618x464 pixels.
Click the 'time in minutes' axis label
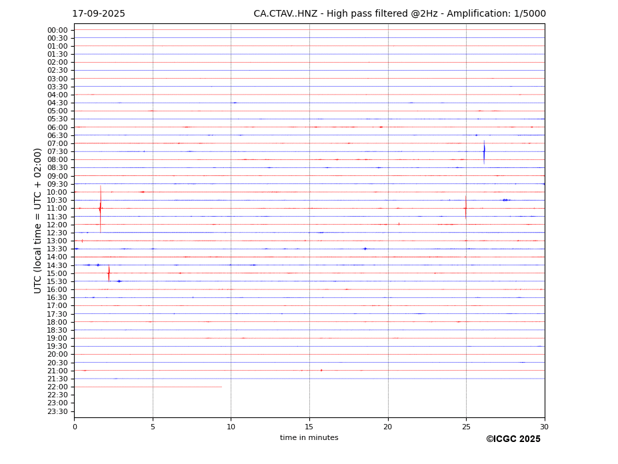coord(309,437)
